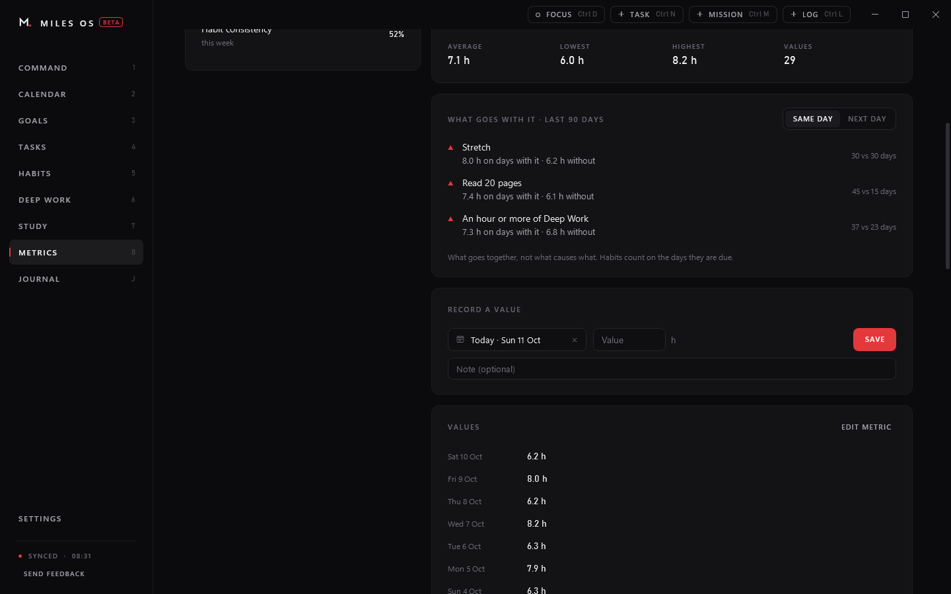Switch correlation view to Next Day

pyautogui.click(x=867, y=119)
